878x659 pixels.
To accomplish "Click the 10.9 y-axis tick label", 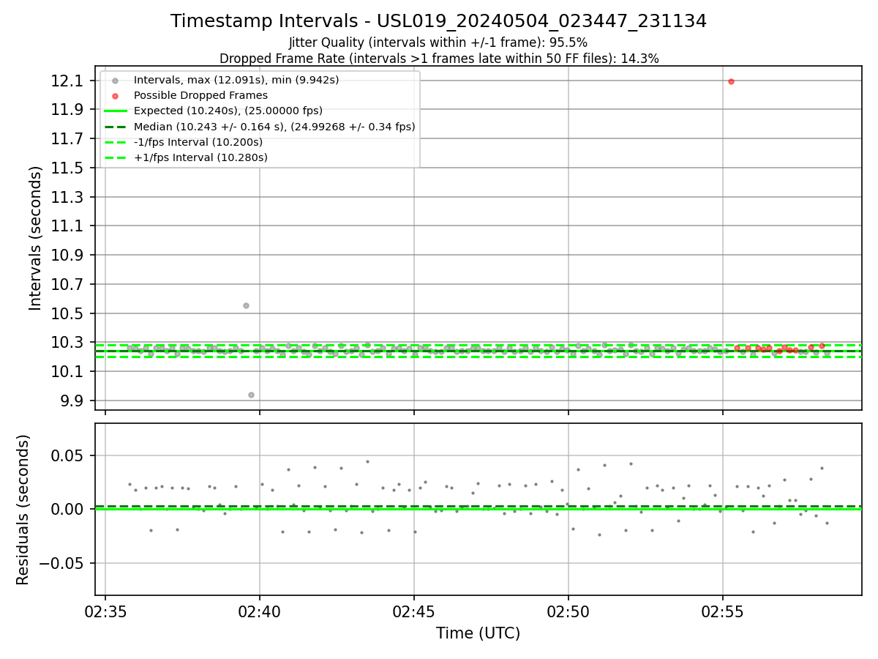I will pos(68,256).
